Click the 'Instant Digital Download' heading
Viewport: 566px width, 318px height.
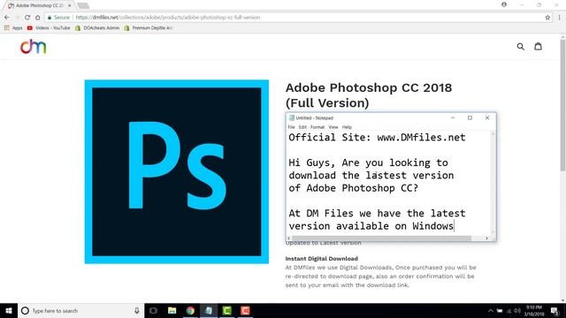[322, 259]
